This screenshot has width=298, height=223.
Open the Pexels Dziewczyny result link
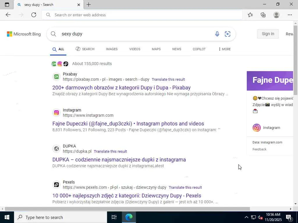tap(127, 196)
